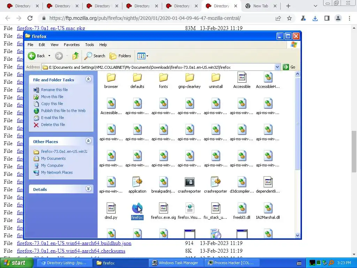Select the dependentli... file icon
This screenshot has width=357, height=268.
coord(268,181)
